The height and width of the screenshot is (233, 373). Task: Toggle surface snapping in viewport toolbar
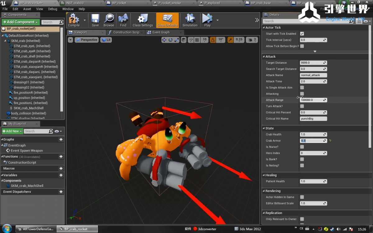[191, 40]
